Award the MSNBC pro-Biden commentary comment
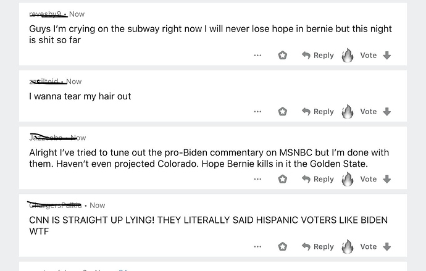This screenshot has height=271, width=426. (283, 179)
